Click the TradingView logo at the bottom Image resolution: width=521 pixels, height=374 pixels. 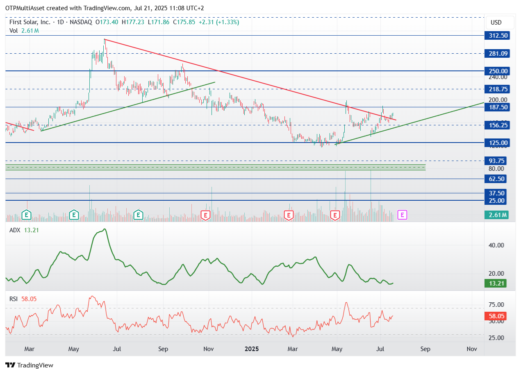(x=30, y=365)
